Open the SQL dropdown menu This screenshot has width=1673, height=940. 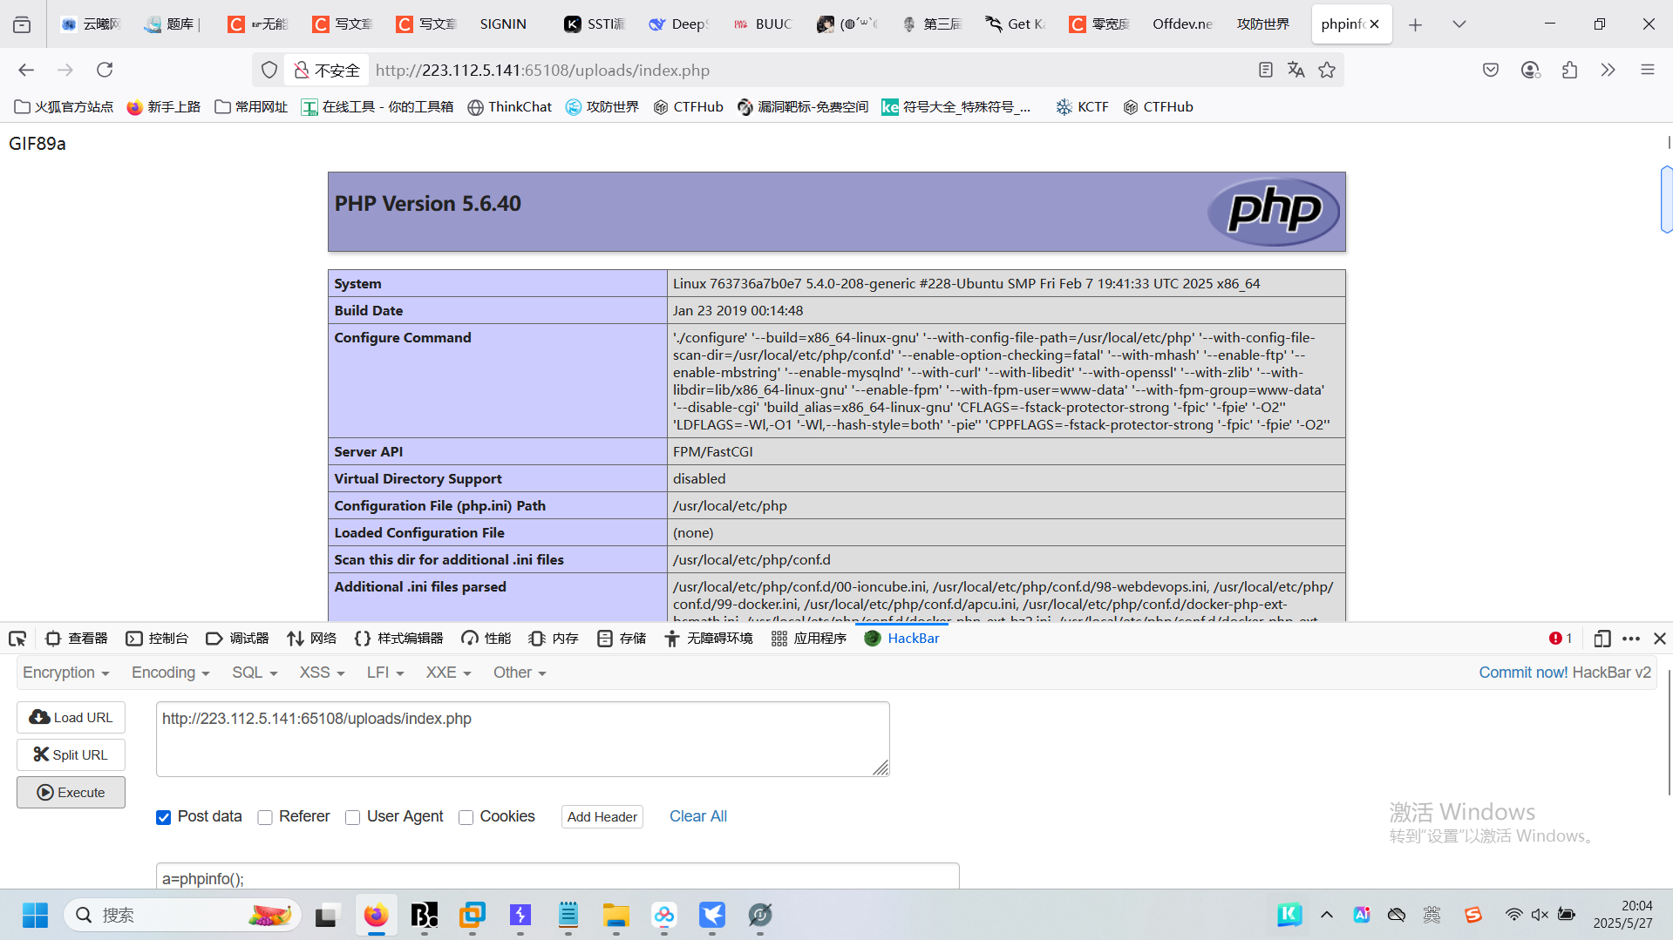(255, 673)
